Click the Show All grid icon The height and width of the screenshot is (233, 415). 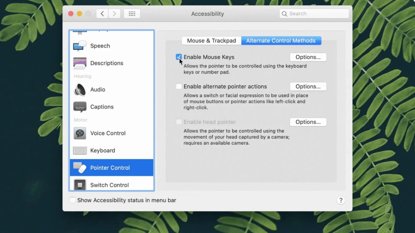click(x=132, y=13)
